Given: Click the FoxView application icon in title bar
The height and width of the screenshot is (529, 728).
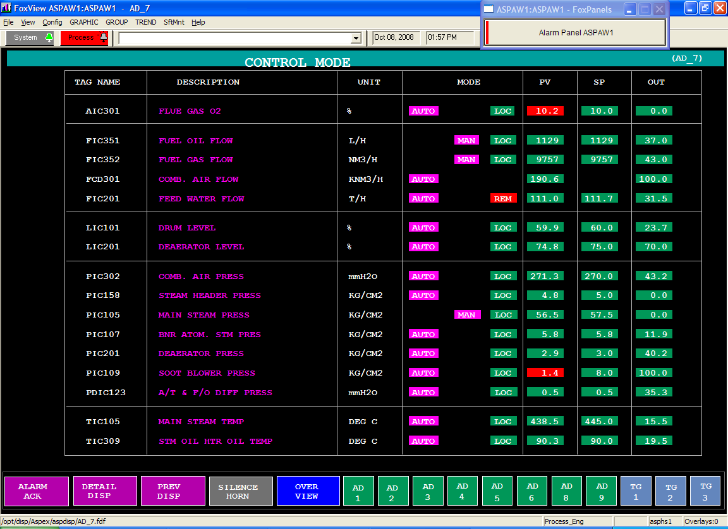Looking at the screenshot, I should point(6,8).
